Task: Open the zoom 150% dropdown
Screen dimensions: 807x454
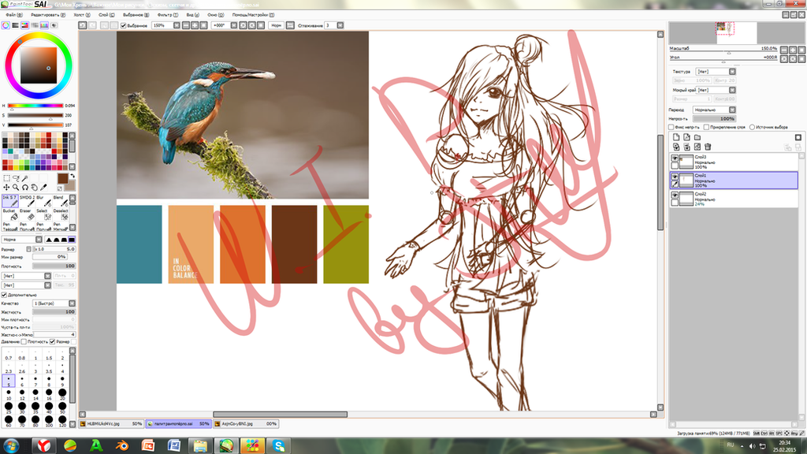Action: point(177,25)
